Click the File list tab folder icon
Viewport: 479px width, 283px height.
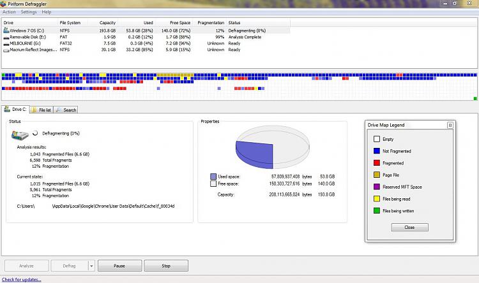tap(34, 110)
